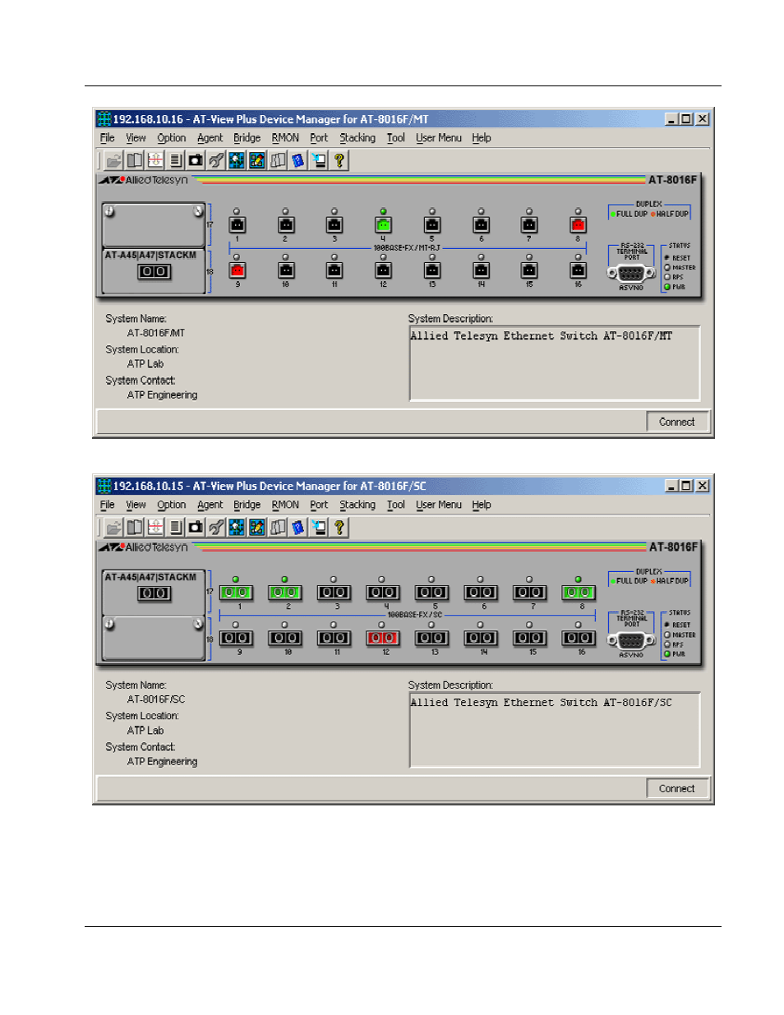The image size is (784, 1015).
Task: Select port 1 on AT-8016F/MT switch
Action: click(238, 224)
